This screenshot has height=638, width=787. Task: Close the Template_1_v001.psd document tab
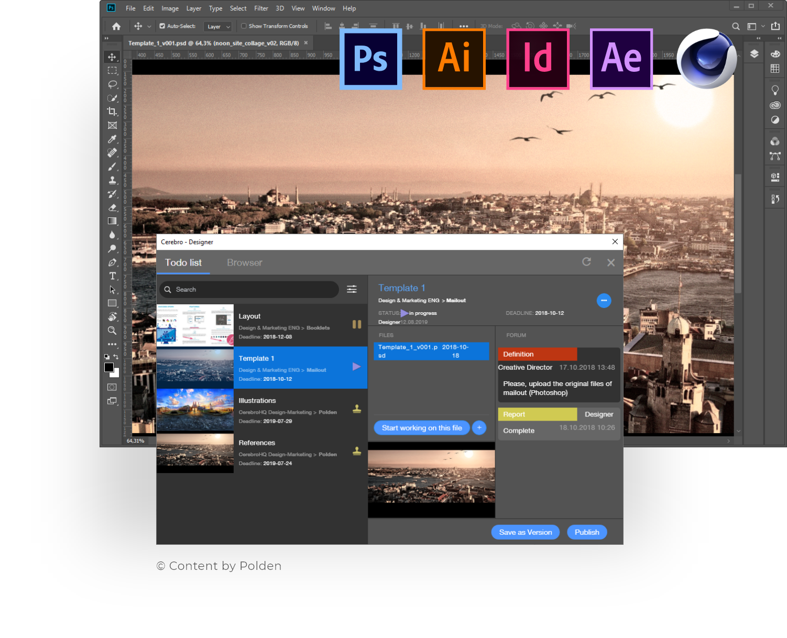(x=306, y=43)
